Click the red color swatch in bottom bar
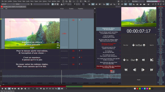165x92 pixels. coord(137,89)
